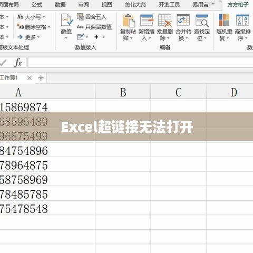
Task: Click the 新增插入 icon
Action: click(147, 20)
